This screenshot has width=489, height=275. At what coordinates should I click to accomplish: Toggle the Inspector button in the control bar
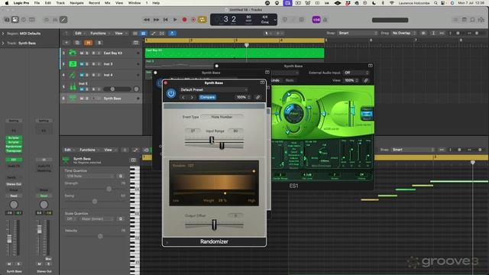(x=15, y=20)
